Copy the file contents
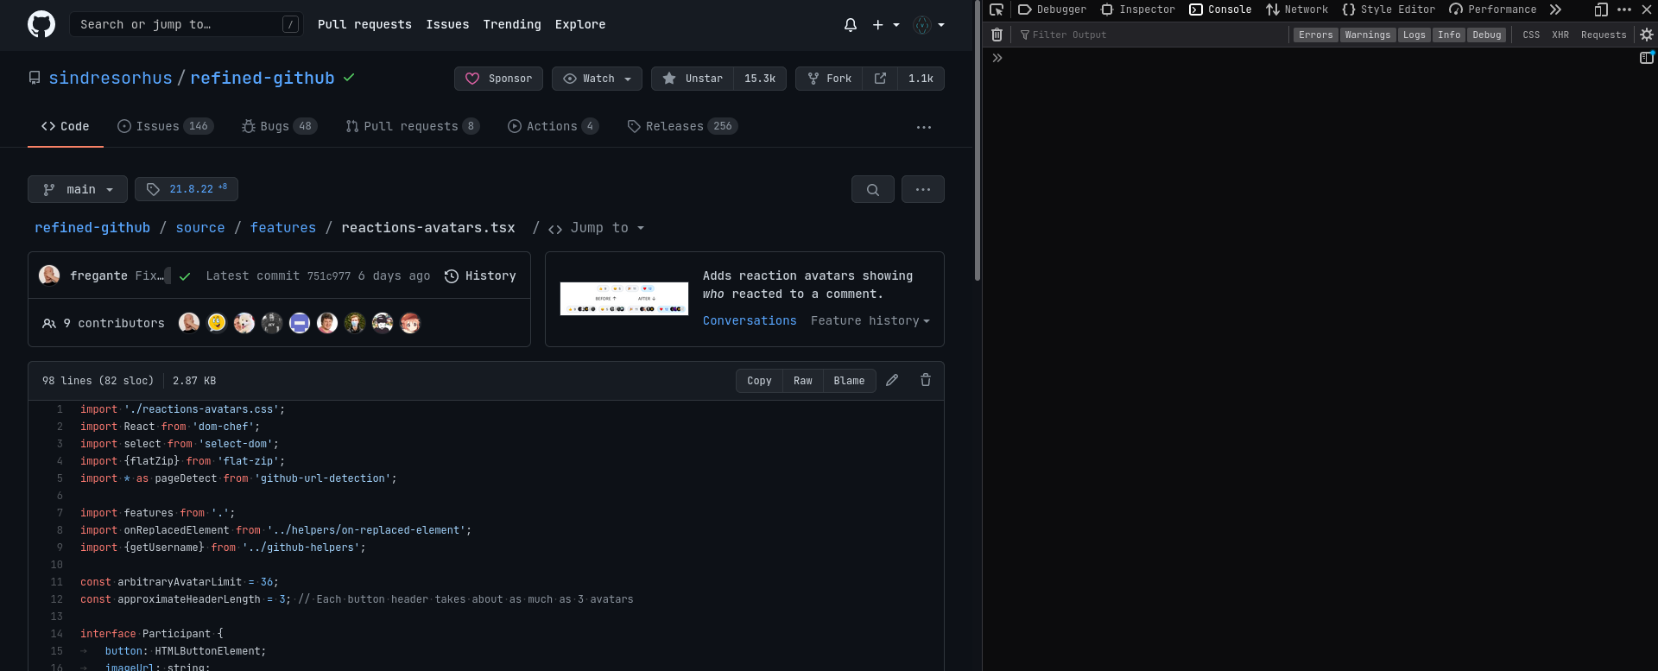This screenshot has width=1658, height=671. tap(759, 381)
